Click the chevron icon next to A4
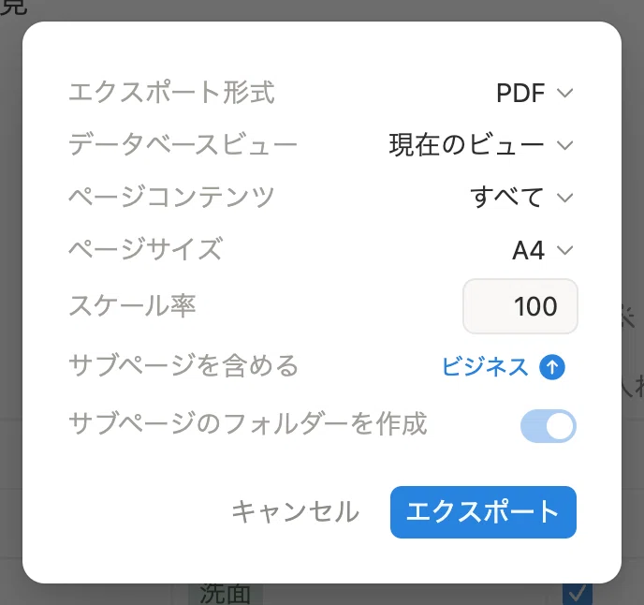The height and width of the screenshot is (605, 644). click(x=565, y=250)
